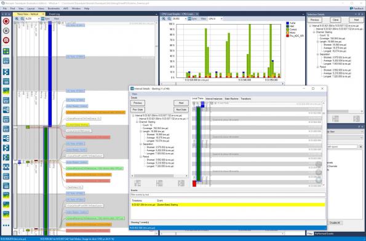Screen dimensions: 366x241
Task: Toggle the Sync option in Trace View toolbar
Action: 46,18
